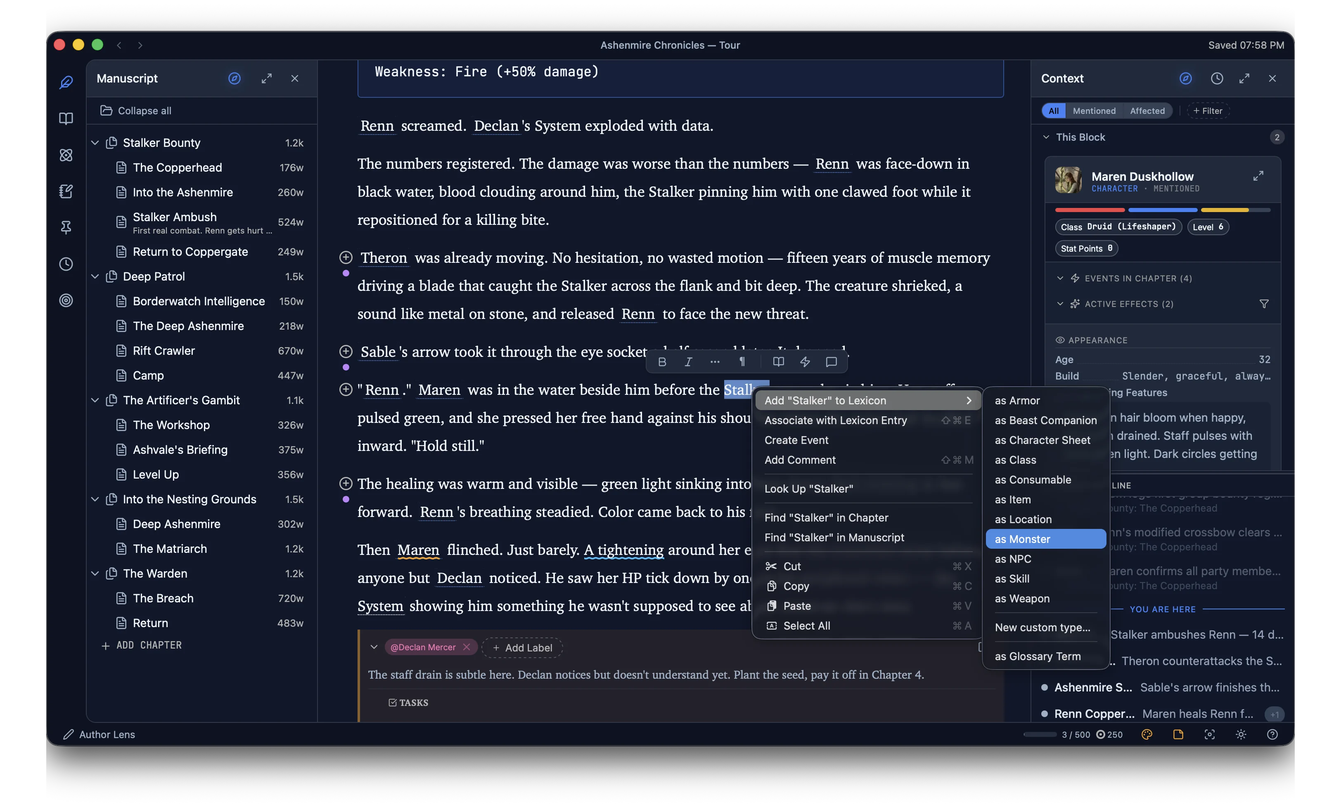The width and height of the screenshot is (1341, 807).
Task: Collapse the Deep Patrol chapter
Action: 95,277
